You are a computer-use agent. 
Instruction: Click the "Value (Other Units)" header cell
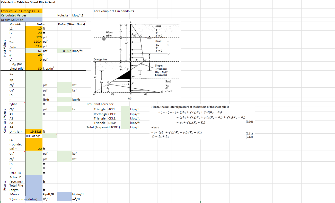tap(72, 24)
